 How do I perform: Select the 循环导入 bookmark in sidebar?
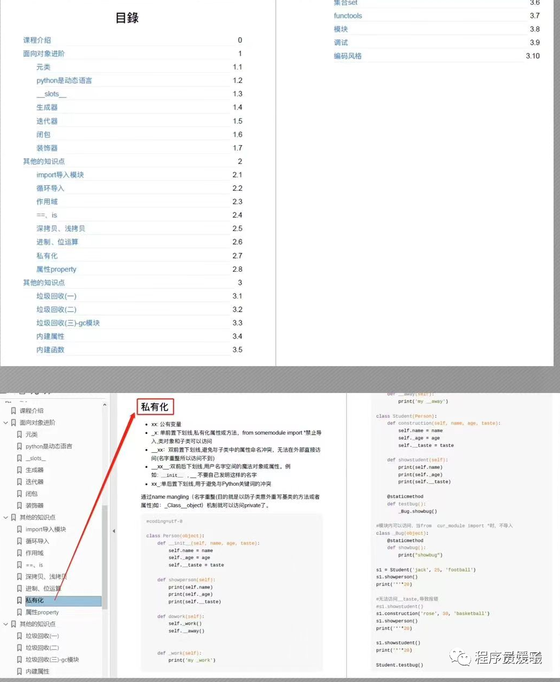37,541
